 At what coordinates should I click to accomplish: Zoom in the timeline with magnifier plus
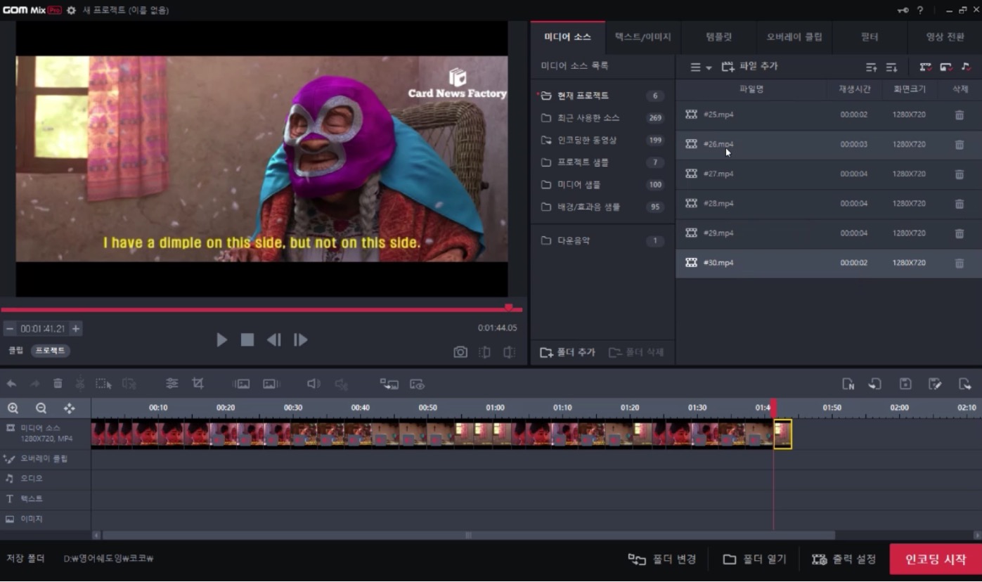(13, 408)
